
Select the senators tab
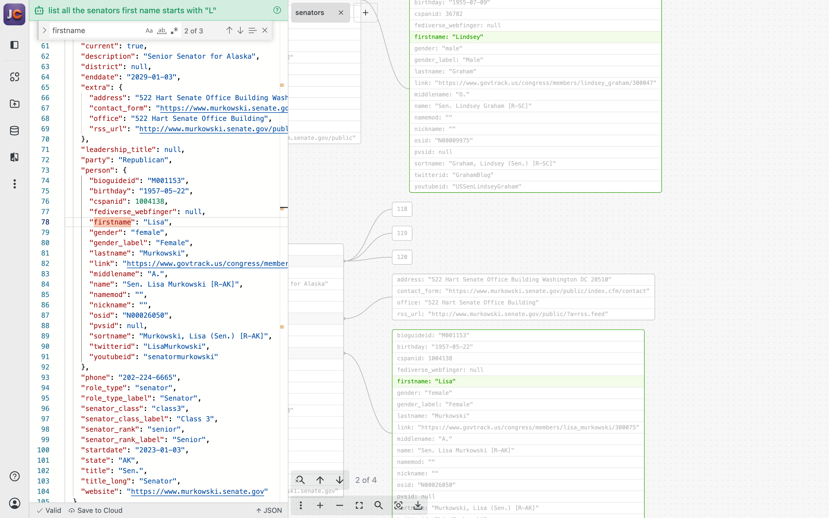[x=309, y=12]
